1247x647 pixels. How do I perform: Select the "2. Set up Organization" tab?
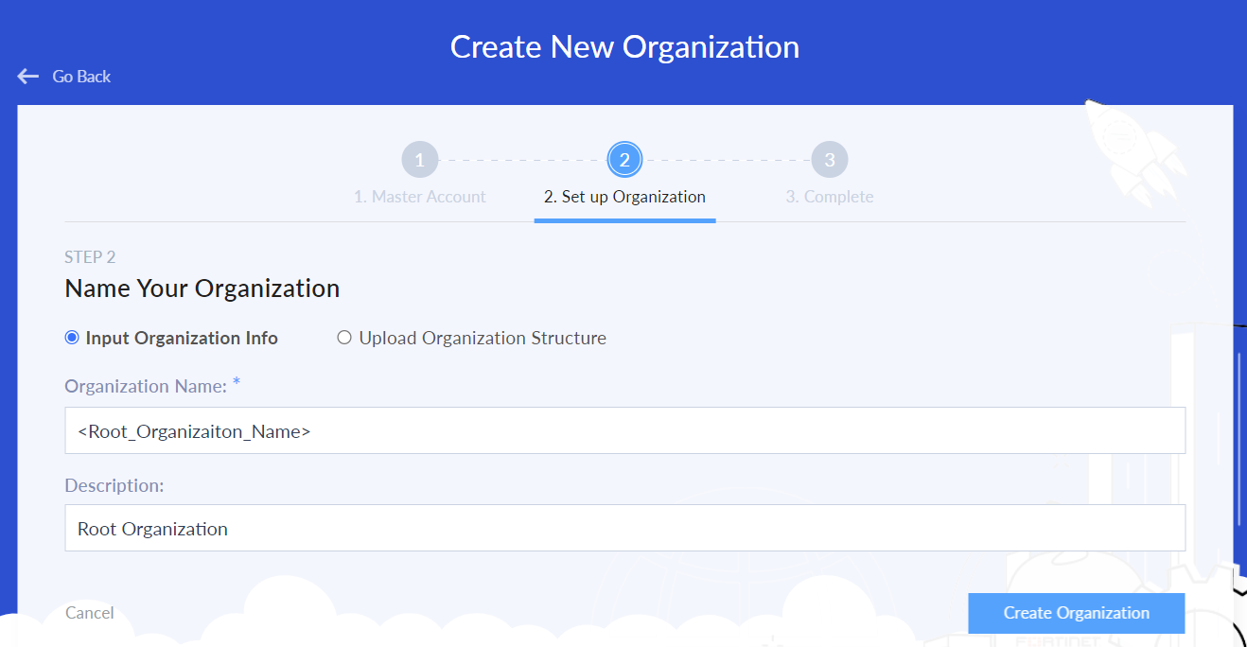[x=624, y=197]
